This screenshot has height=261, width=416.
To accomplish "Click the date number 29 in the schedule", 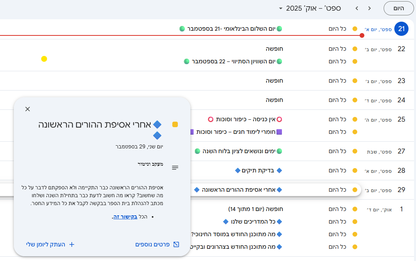I will [401, 190].
